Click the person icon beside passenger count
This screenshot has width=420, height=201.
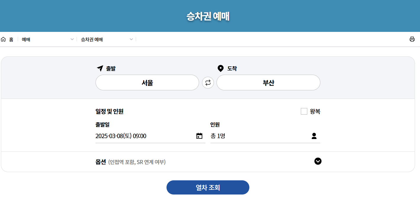coord(314,136)
